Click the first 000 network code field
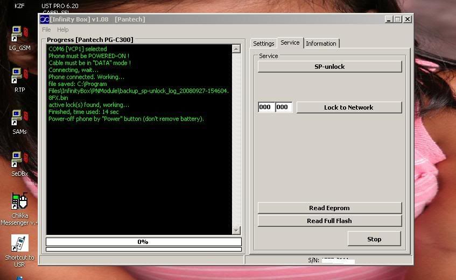Viewport: 456px width, 280px height. pyautogui.click(x=265, y=107)
